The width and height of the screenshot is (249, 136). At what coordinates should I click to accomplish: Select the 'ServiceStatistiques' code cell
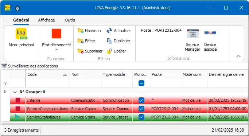pos(48,117)
